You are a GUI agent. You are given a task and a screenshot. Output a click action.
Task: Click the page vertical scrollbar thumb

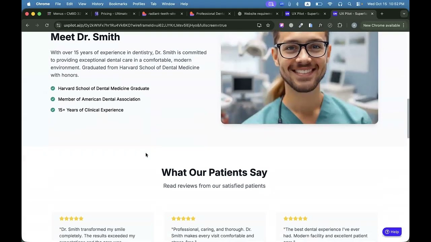(408, 118)
